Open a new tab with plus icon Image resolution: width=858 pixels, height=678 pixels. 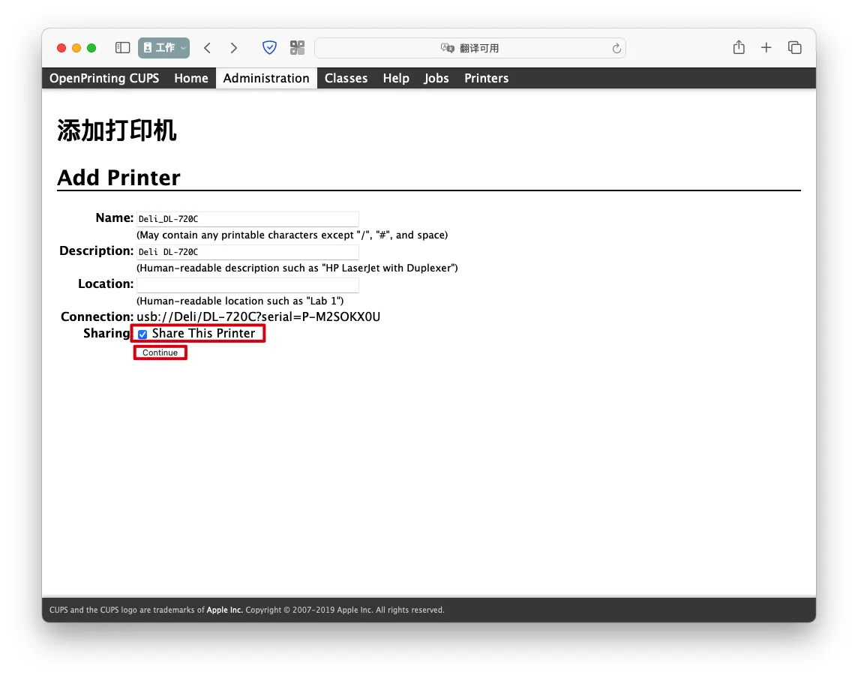pos(766,48)
